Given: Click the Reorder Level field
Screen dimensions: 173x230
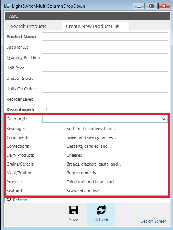Looking at the screenshot, I should (x=105, y=99).
